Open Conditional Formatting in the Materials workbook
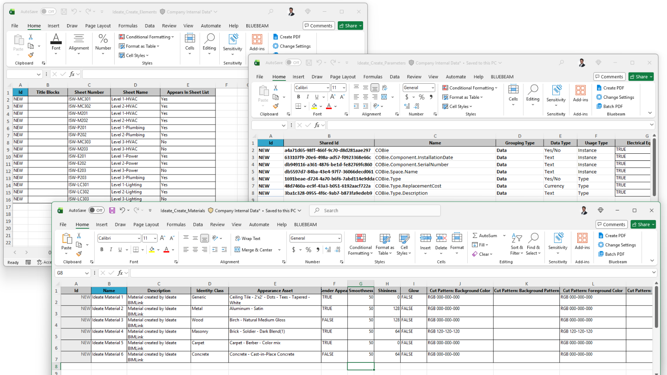The height and width of the screenshot is (375, 667). tap(360, 244)
